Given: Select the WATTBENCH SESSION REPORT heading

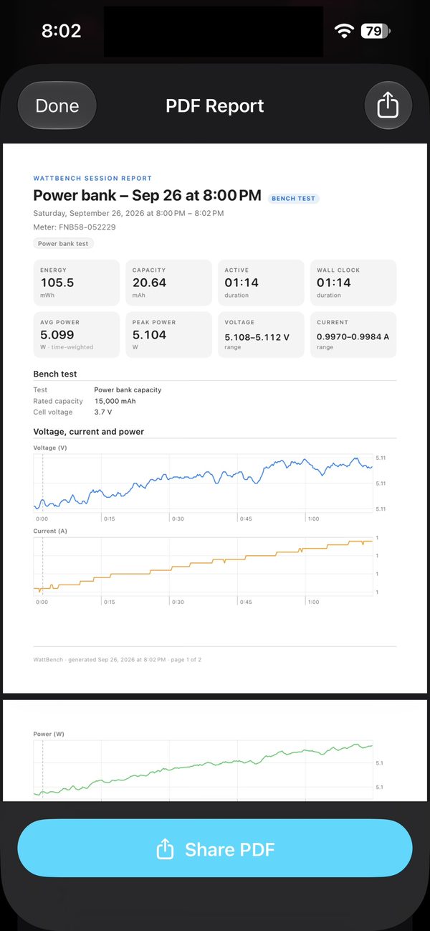Looking at the screenshot, I should tap(92, 178).
